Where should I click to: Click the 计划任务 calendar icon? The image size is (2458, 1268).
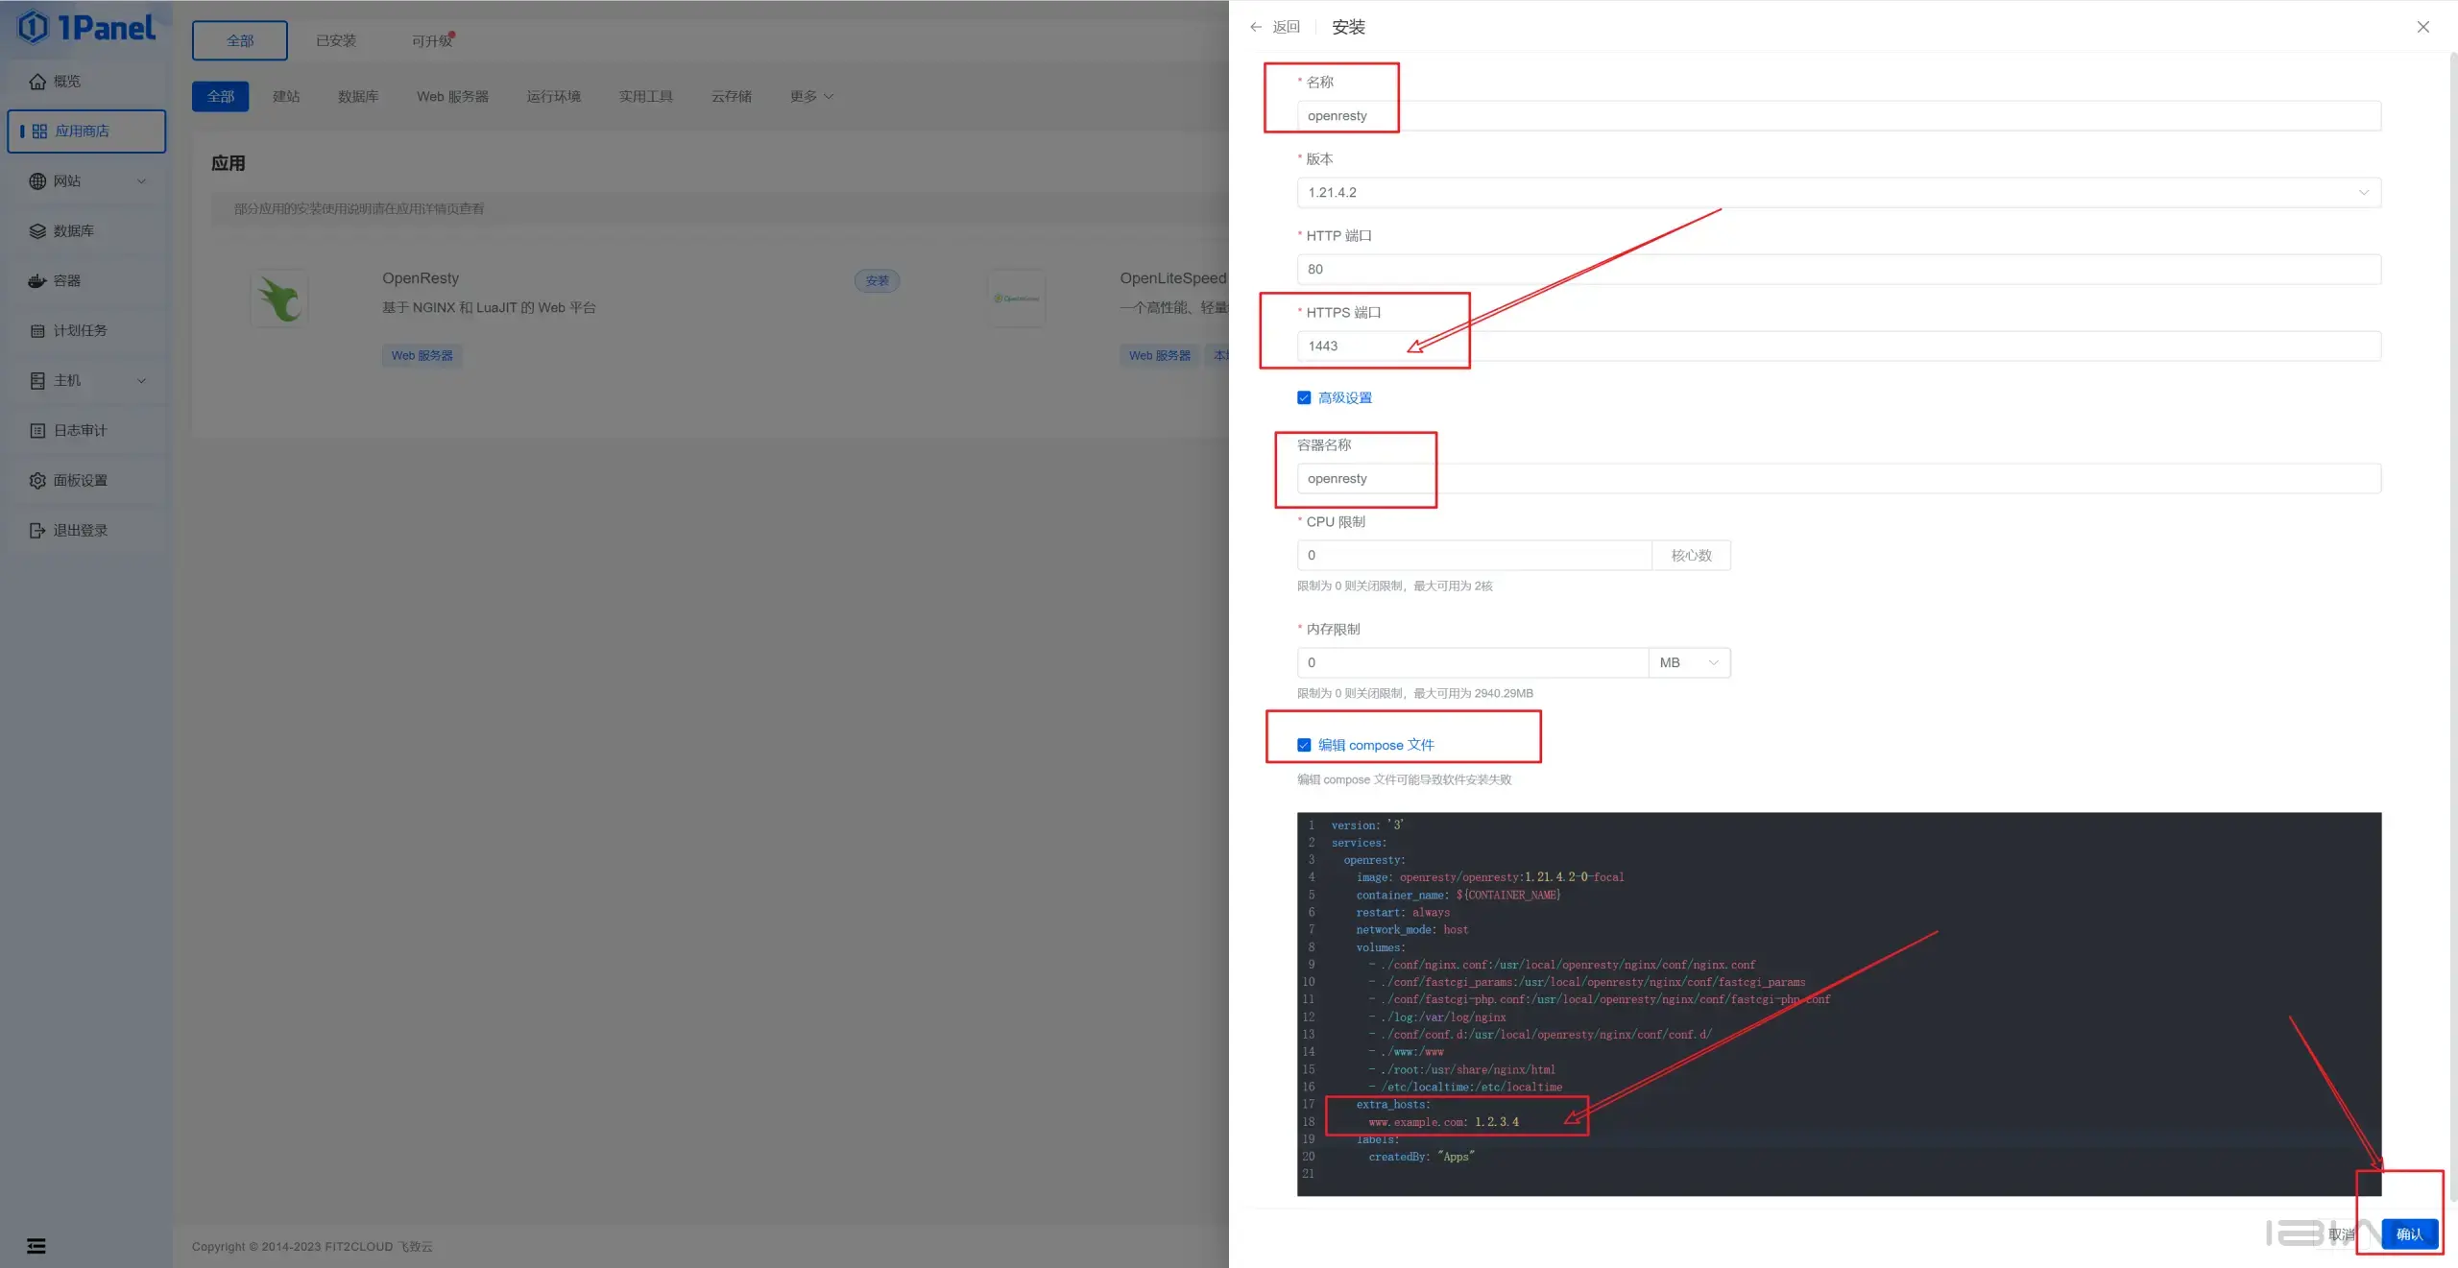pyautogui.click(x=37, y=331)
